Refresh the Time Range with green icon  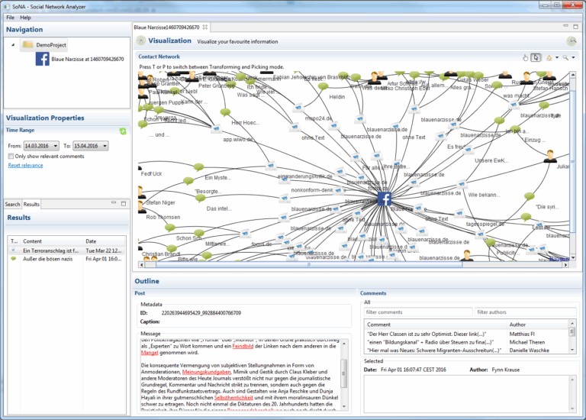point(123,131)
